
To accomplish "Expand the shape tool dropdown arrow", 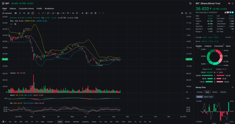I will (50, 13).
